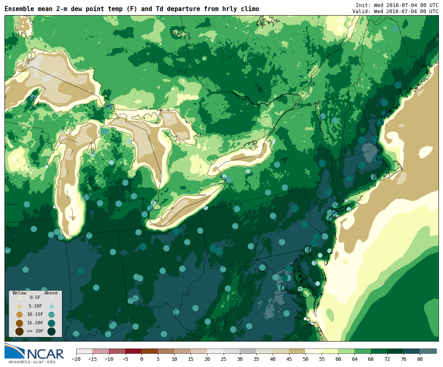
Task: Pick the 35 to 40 colorbar swatch
Action: (x=265, y=351)
